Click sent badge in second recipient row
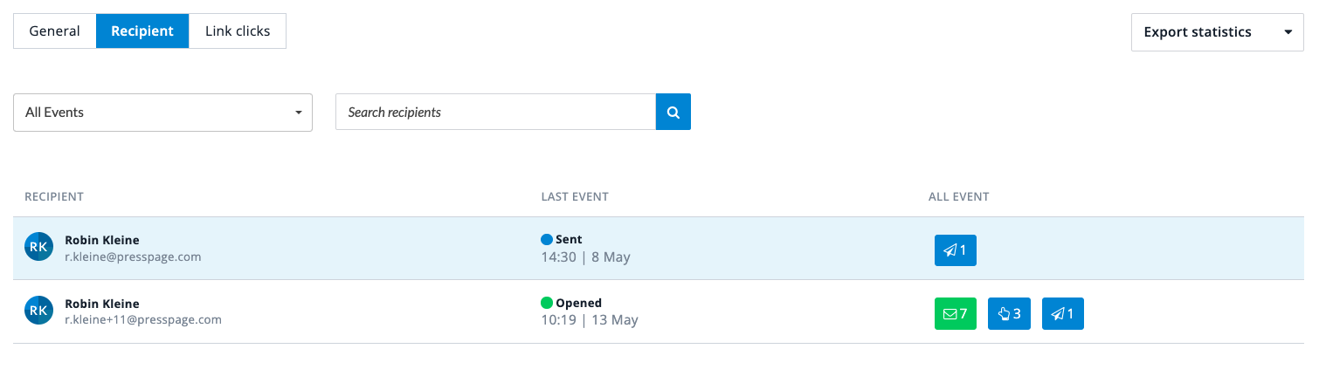 1062,313
